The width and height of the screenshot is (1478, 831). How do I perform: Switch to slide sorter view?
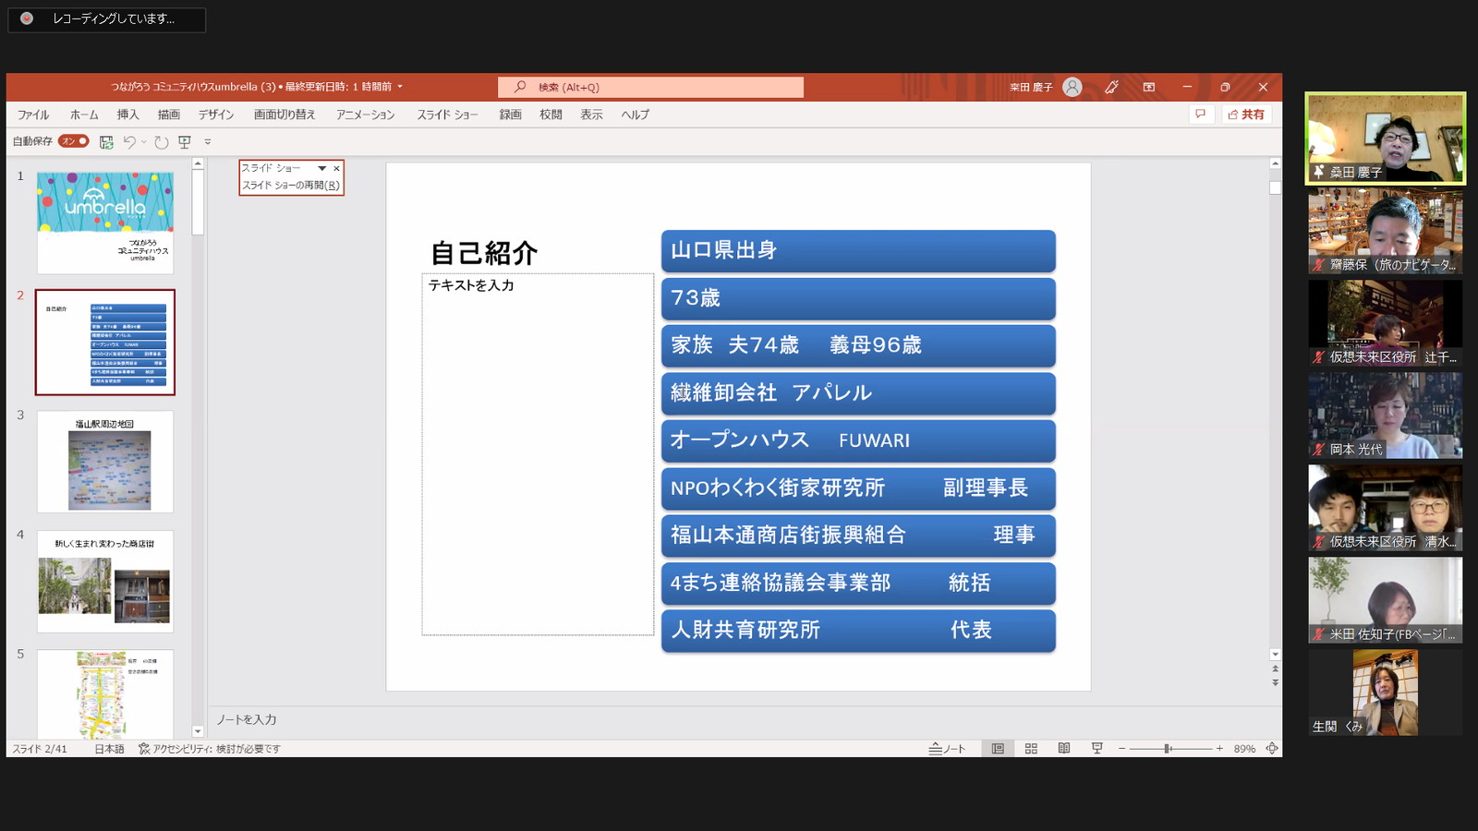click(1031, 749)
